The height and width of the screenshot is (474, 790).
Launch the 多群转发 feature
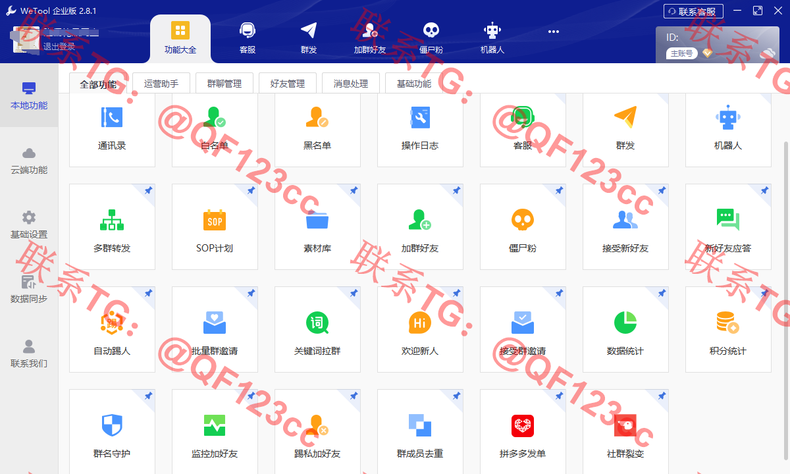[x=112, y=226]
